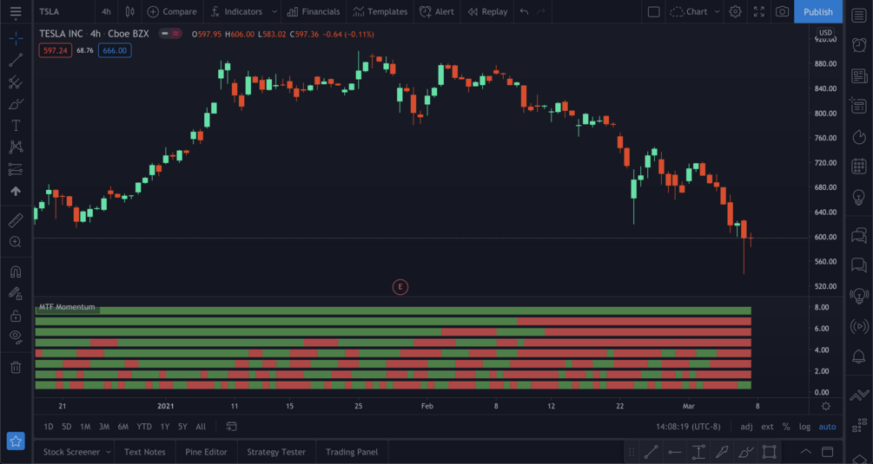Expand the chart layout dropdown arrow
The height and width of the screenshot is (464, 873).
coord(718,11)
